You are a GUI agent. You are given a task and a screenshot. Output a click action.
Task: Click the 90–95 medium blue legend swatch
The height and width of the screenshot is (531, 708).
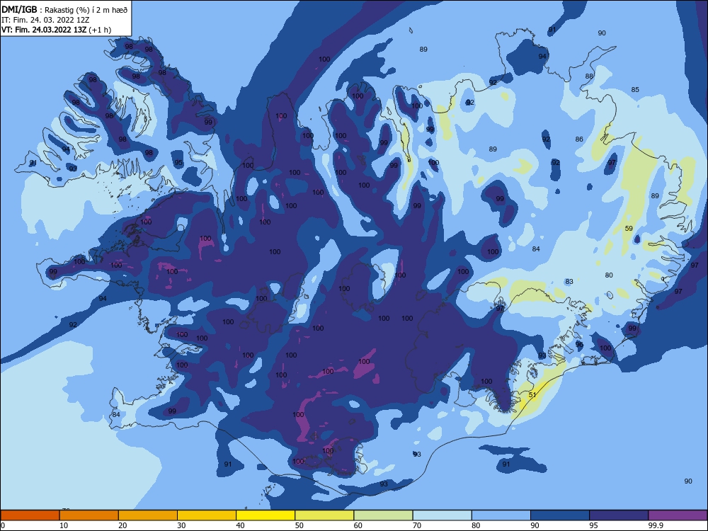(560, 515)
